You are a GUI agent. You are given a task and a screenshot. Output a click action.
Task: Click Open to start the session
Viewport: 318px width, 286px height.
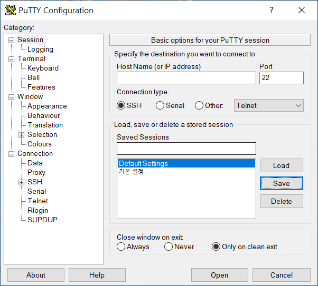[219, 275]
